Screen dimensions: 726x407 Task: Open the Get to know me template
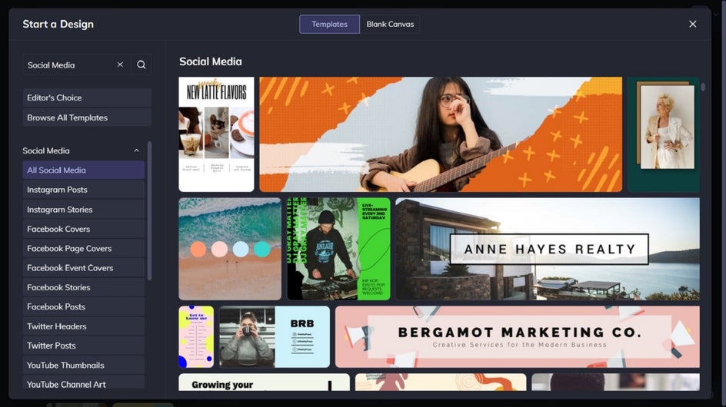[196, 336]
